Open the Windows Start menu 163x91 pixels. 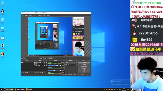[x=2, y=89]
